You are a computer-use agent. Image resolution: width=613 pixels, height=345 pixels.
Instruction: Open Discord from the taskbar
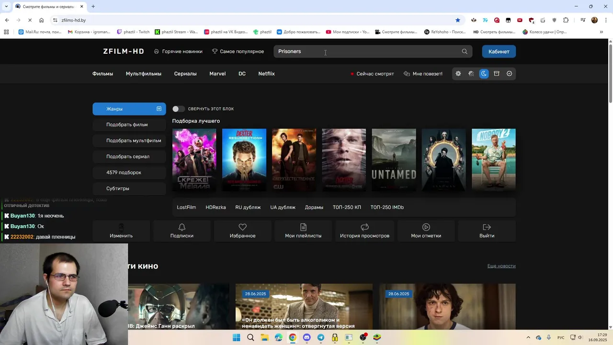coord(306,337)
